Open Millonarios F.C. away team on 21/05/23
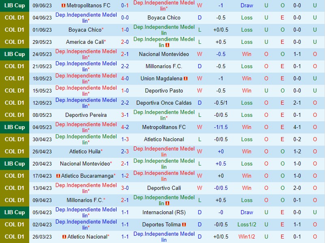 (x=164, y=66)
